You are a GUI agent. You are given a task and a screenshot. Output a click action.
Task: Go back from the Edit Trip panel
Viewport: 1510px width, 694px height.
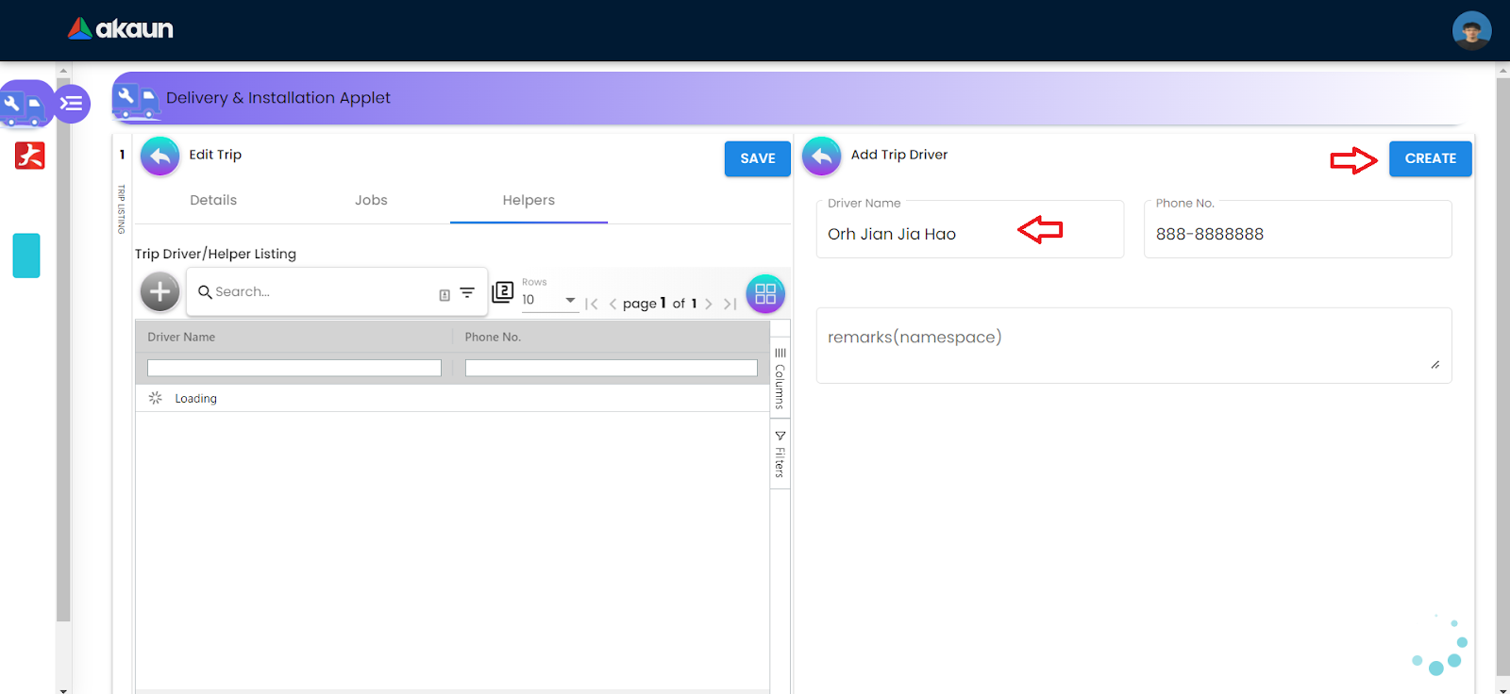click(160, 157)
